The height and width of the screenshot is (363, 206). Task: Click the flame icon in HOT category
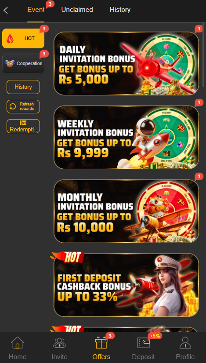tap(10, 39)
